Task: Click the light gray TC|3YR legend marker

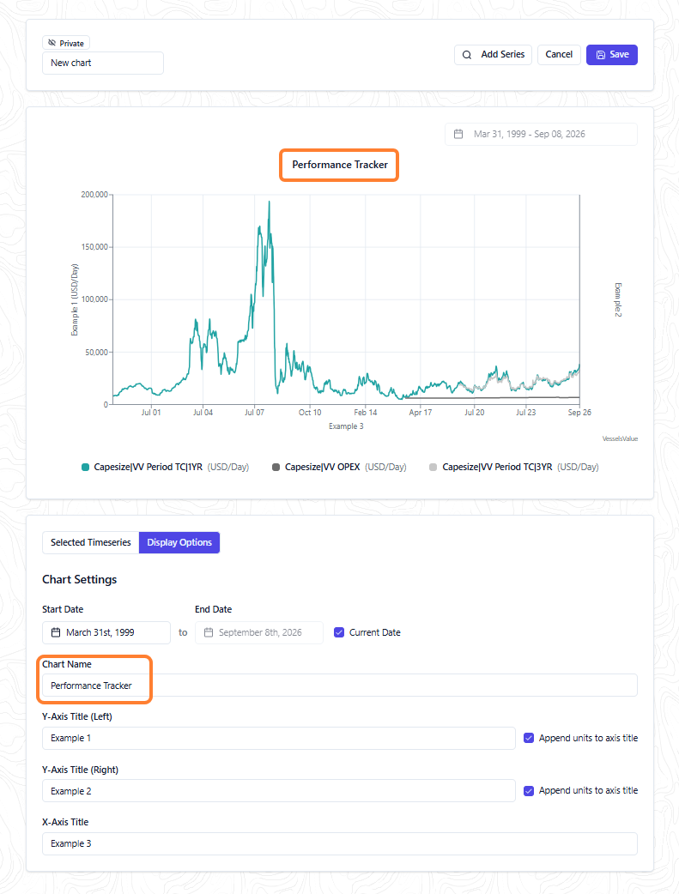Action: coord(433,467)
